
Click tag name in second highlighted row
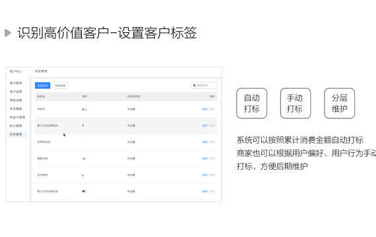point(47,126)
